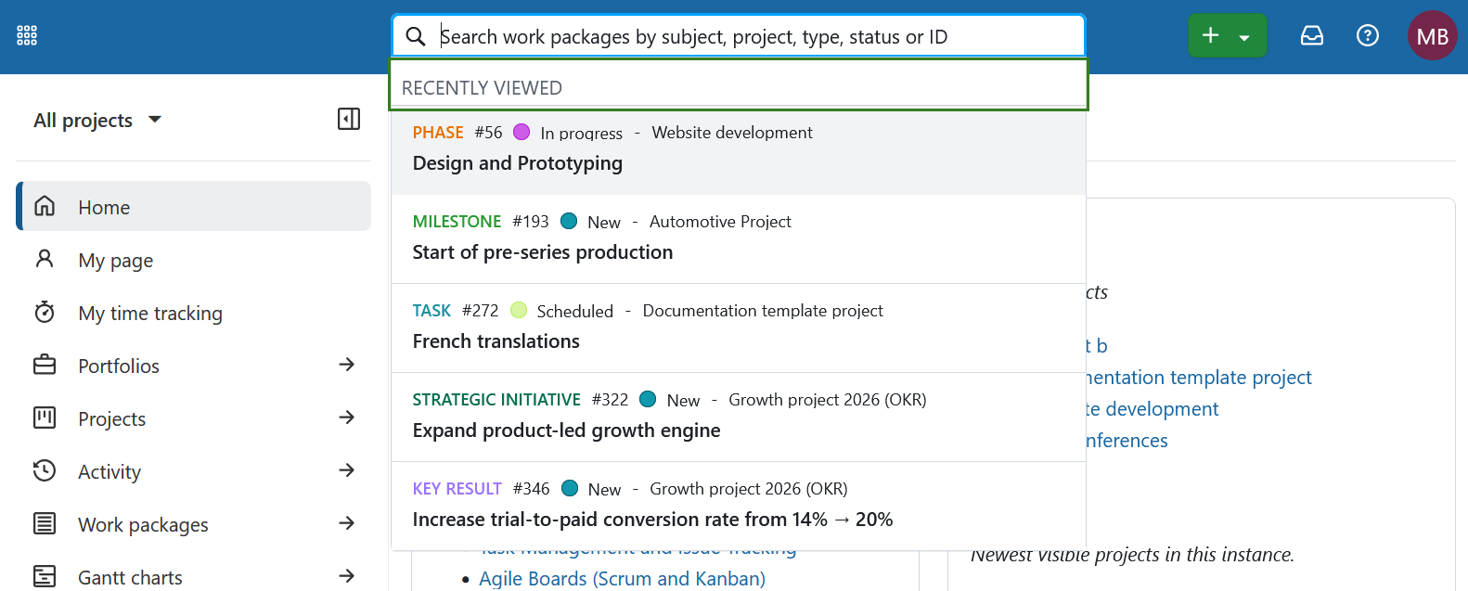Image resolution: width=1468 pixels, height=591 pixels.
Task: Click the green plus create button
Action: 1210,36
